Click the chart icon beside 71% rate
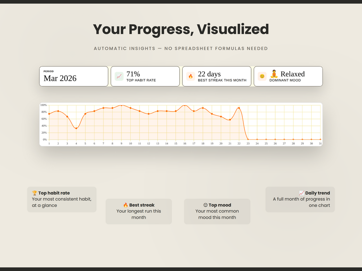Viewport: 362px width, 271px height. click(x=119, y=76)
